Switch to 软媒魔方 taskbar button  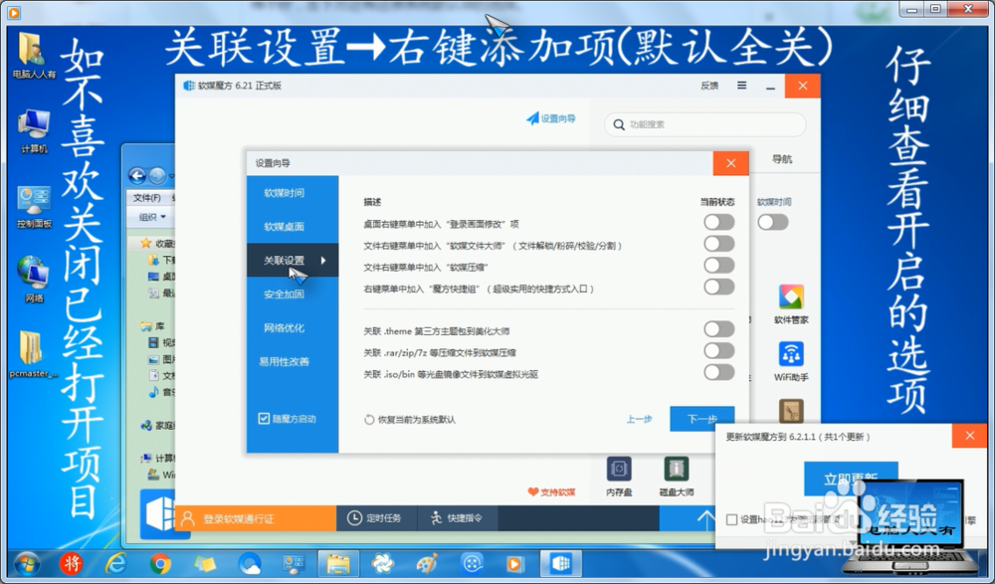click(x=561, y=564)
